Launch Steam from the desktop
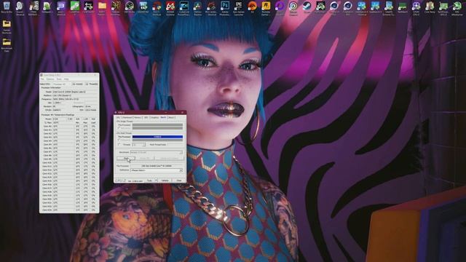The image size is (466, 262). click(x=307, y=7)
